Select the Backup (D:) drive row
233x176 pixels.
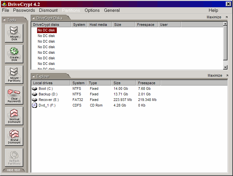click(x=129, y=94)
